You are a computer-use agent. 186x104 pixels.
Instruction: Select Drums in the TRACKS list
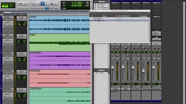click(103, 4)
